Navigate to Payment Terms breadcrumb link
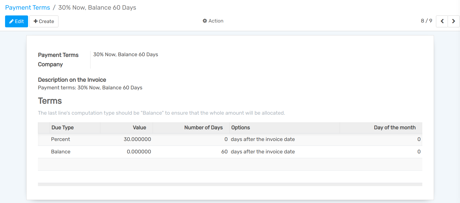Screen dimensions: 460x203 pos(28,8)
